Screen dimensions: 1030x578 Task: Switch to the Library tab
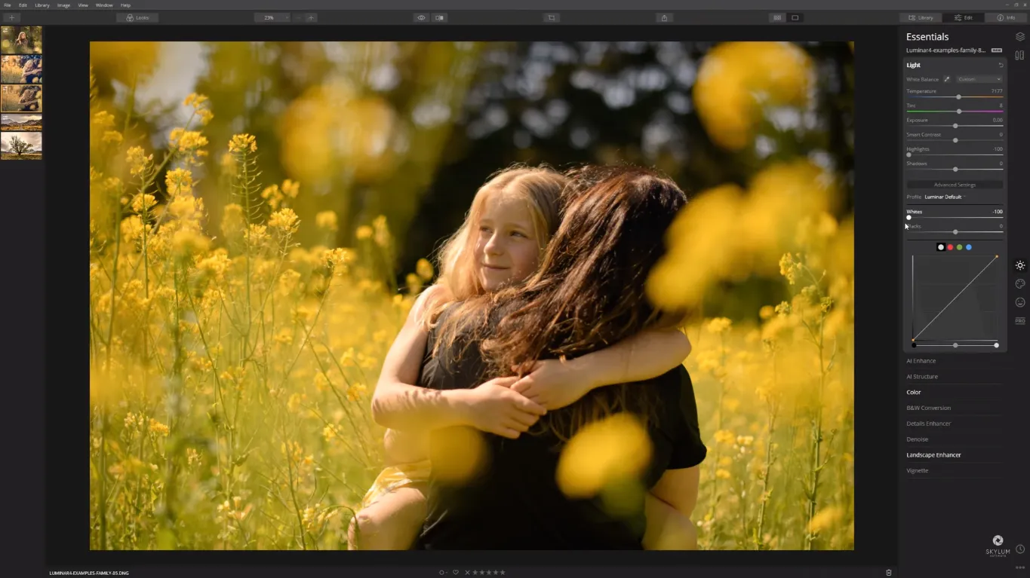921,17
